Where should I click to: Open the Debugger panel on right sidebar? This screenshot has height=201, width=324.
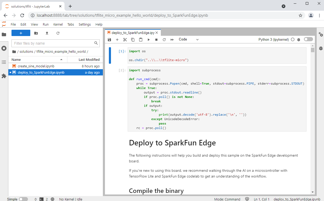[321, 48]
